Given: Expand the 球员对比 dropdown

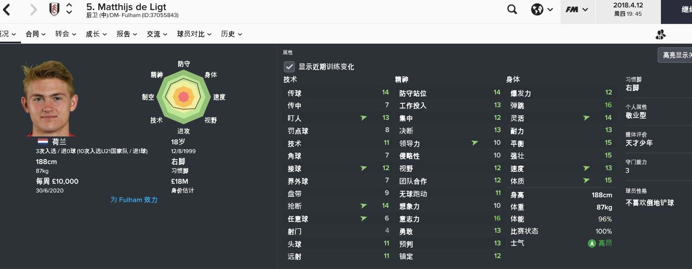Looking at the screenshot, I should point(194,34).
